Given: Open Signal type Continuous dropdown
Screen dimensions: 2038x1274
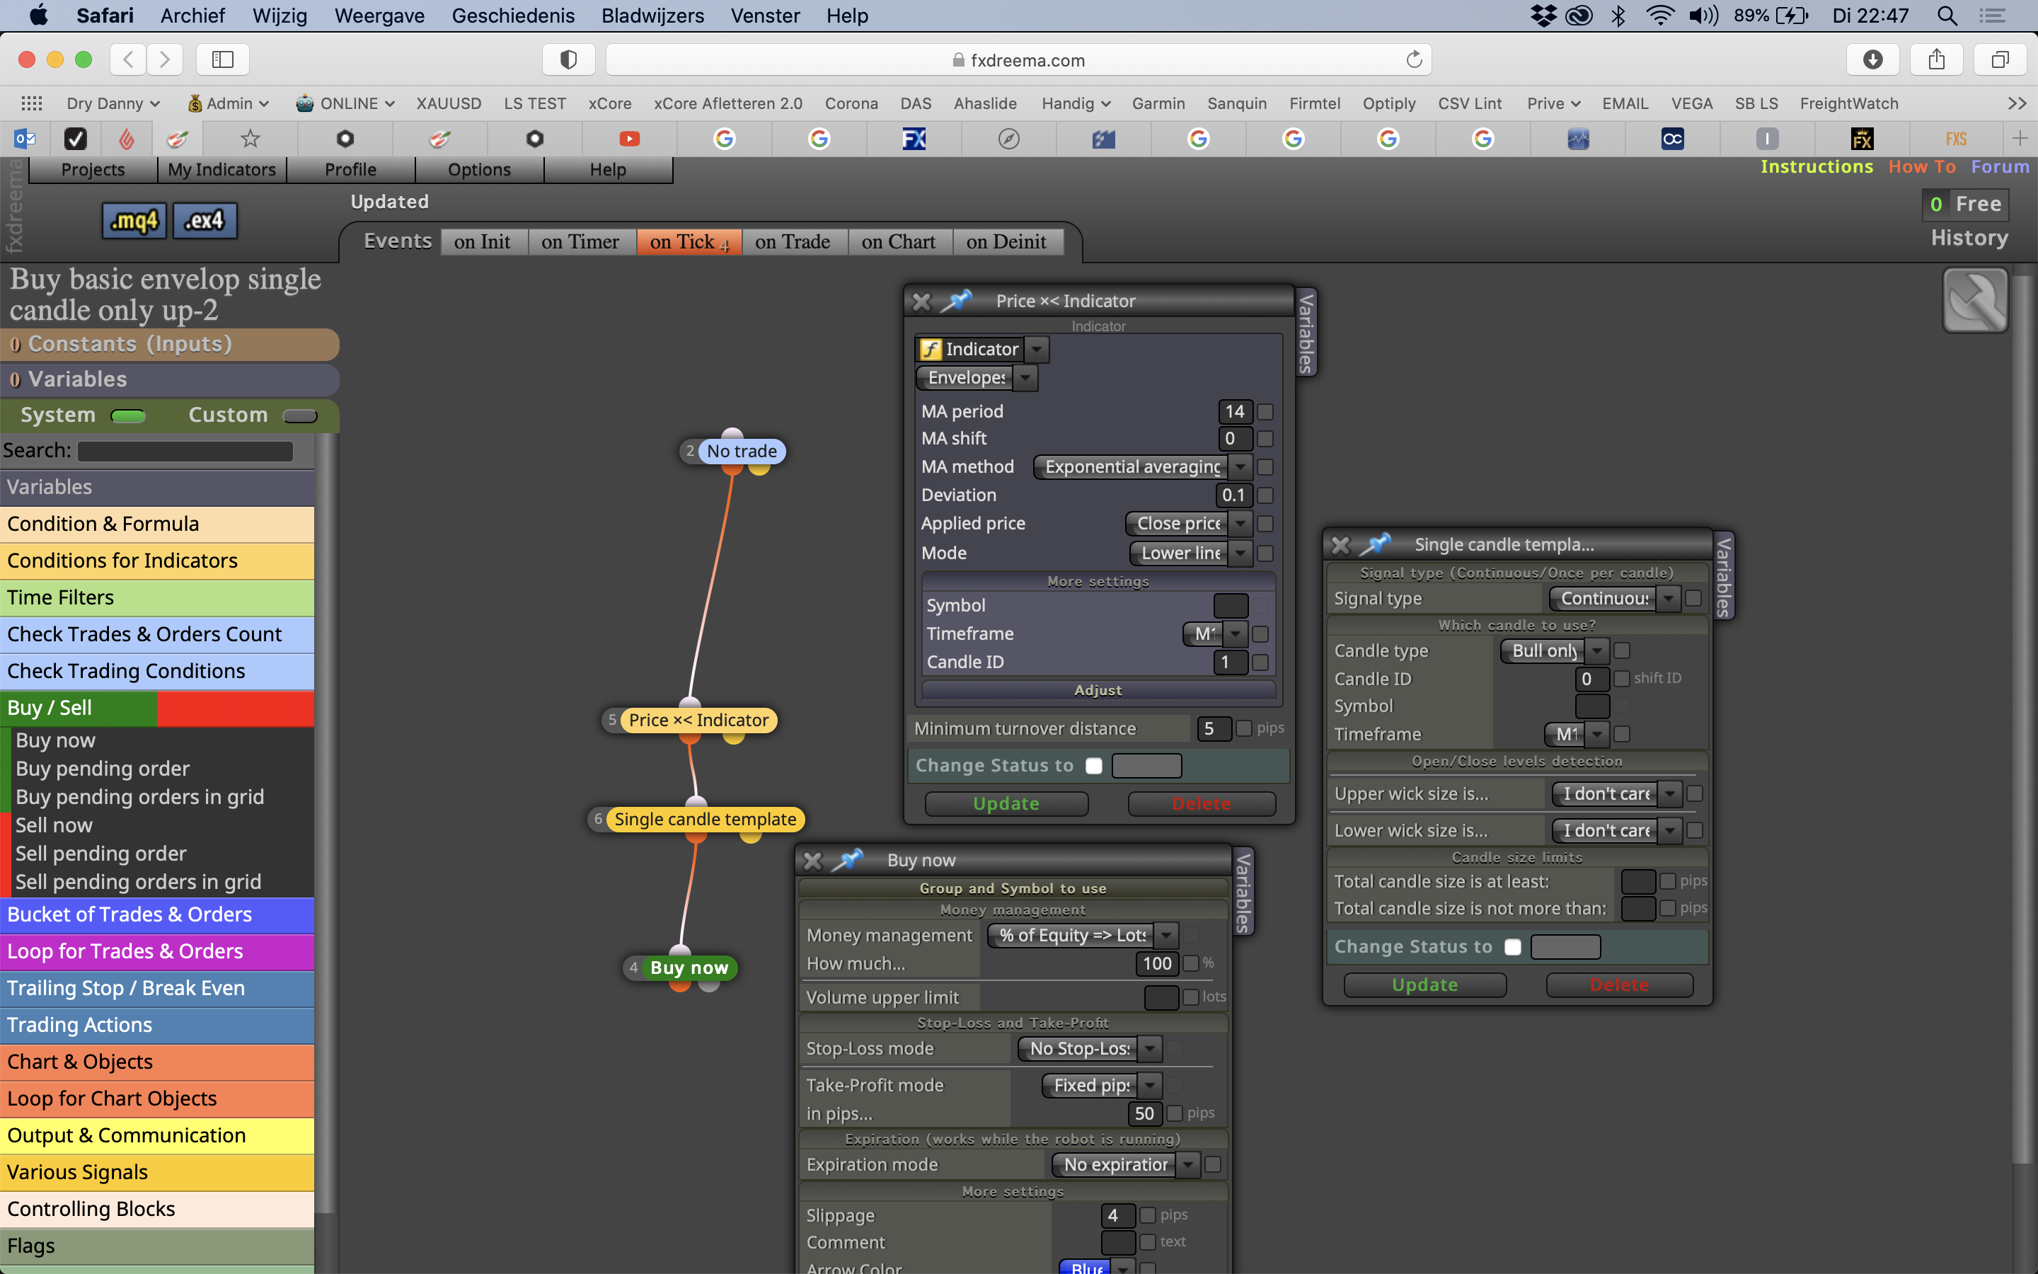Looking at the screenshot, I should coord(1614,598).
